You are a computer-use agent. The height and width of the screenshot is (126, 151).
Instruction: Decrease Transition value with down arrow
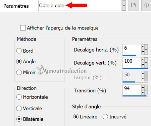tap(143, 92)
